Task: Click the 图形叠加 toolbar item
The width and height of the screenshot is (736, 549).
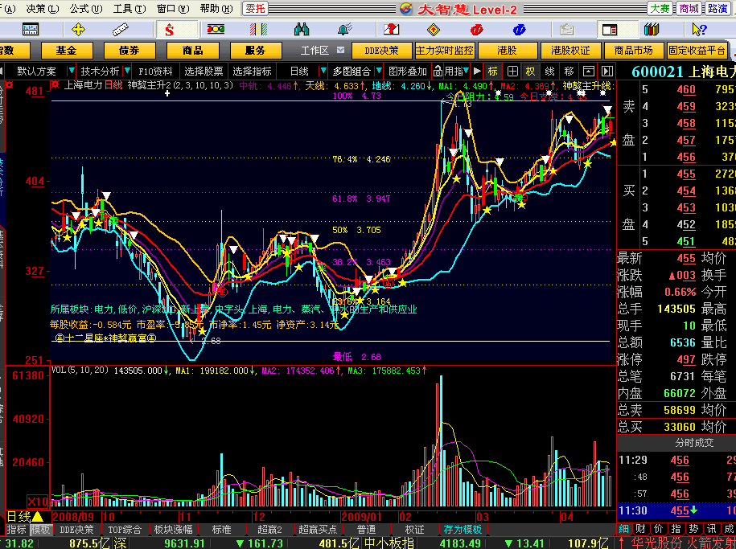Action: pyautogui.click(x=408, y=72)
